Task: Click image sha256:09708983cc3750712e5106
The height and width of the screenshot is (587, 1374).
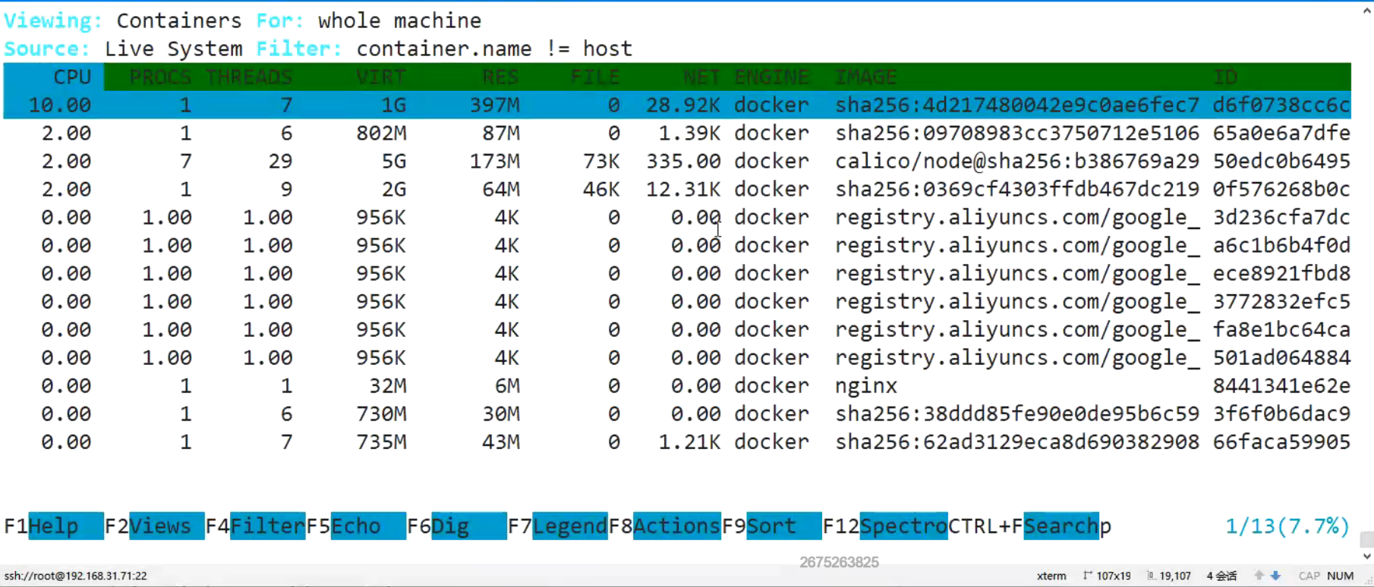Action: click(1017, 133)
